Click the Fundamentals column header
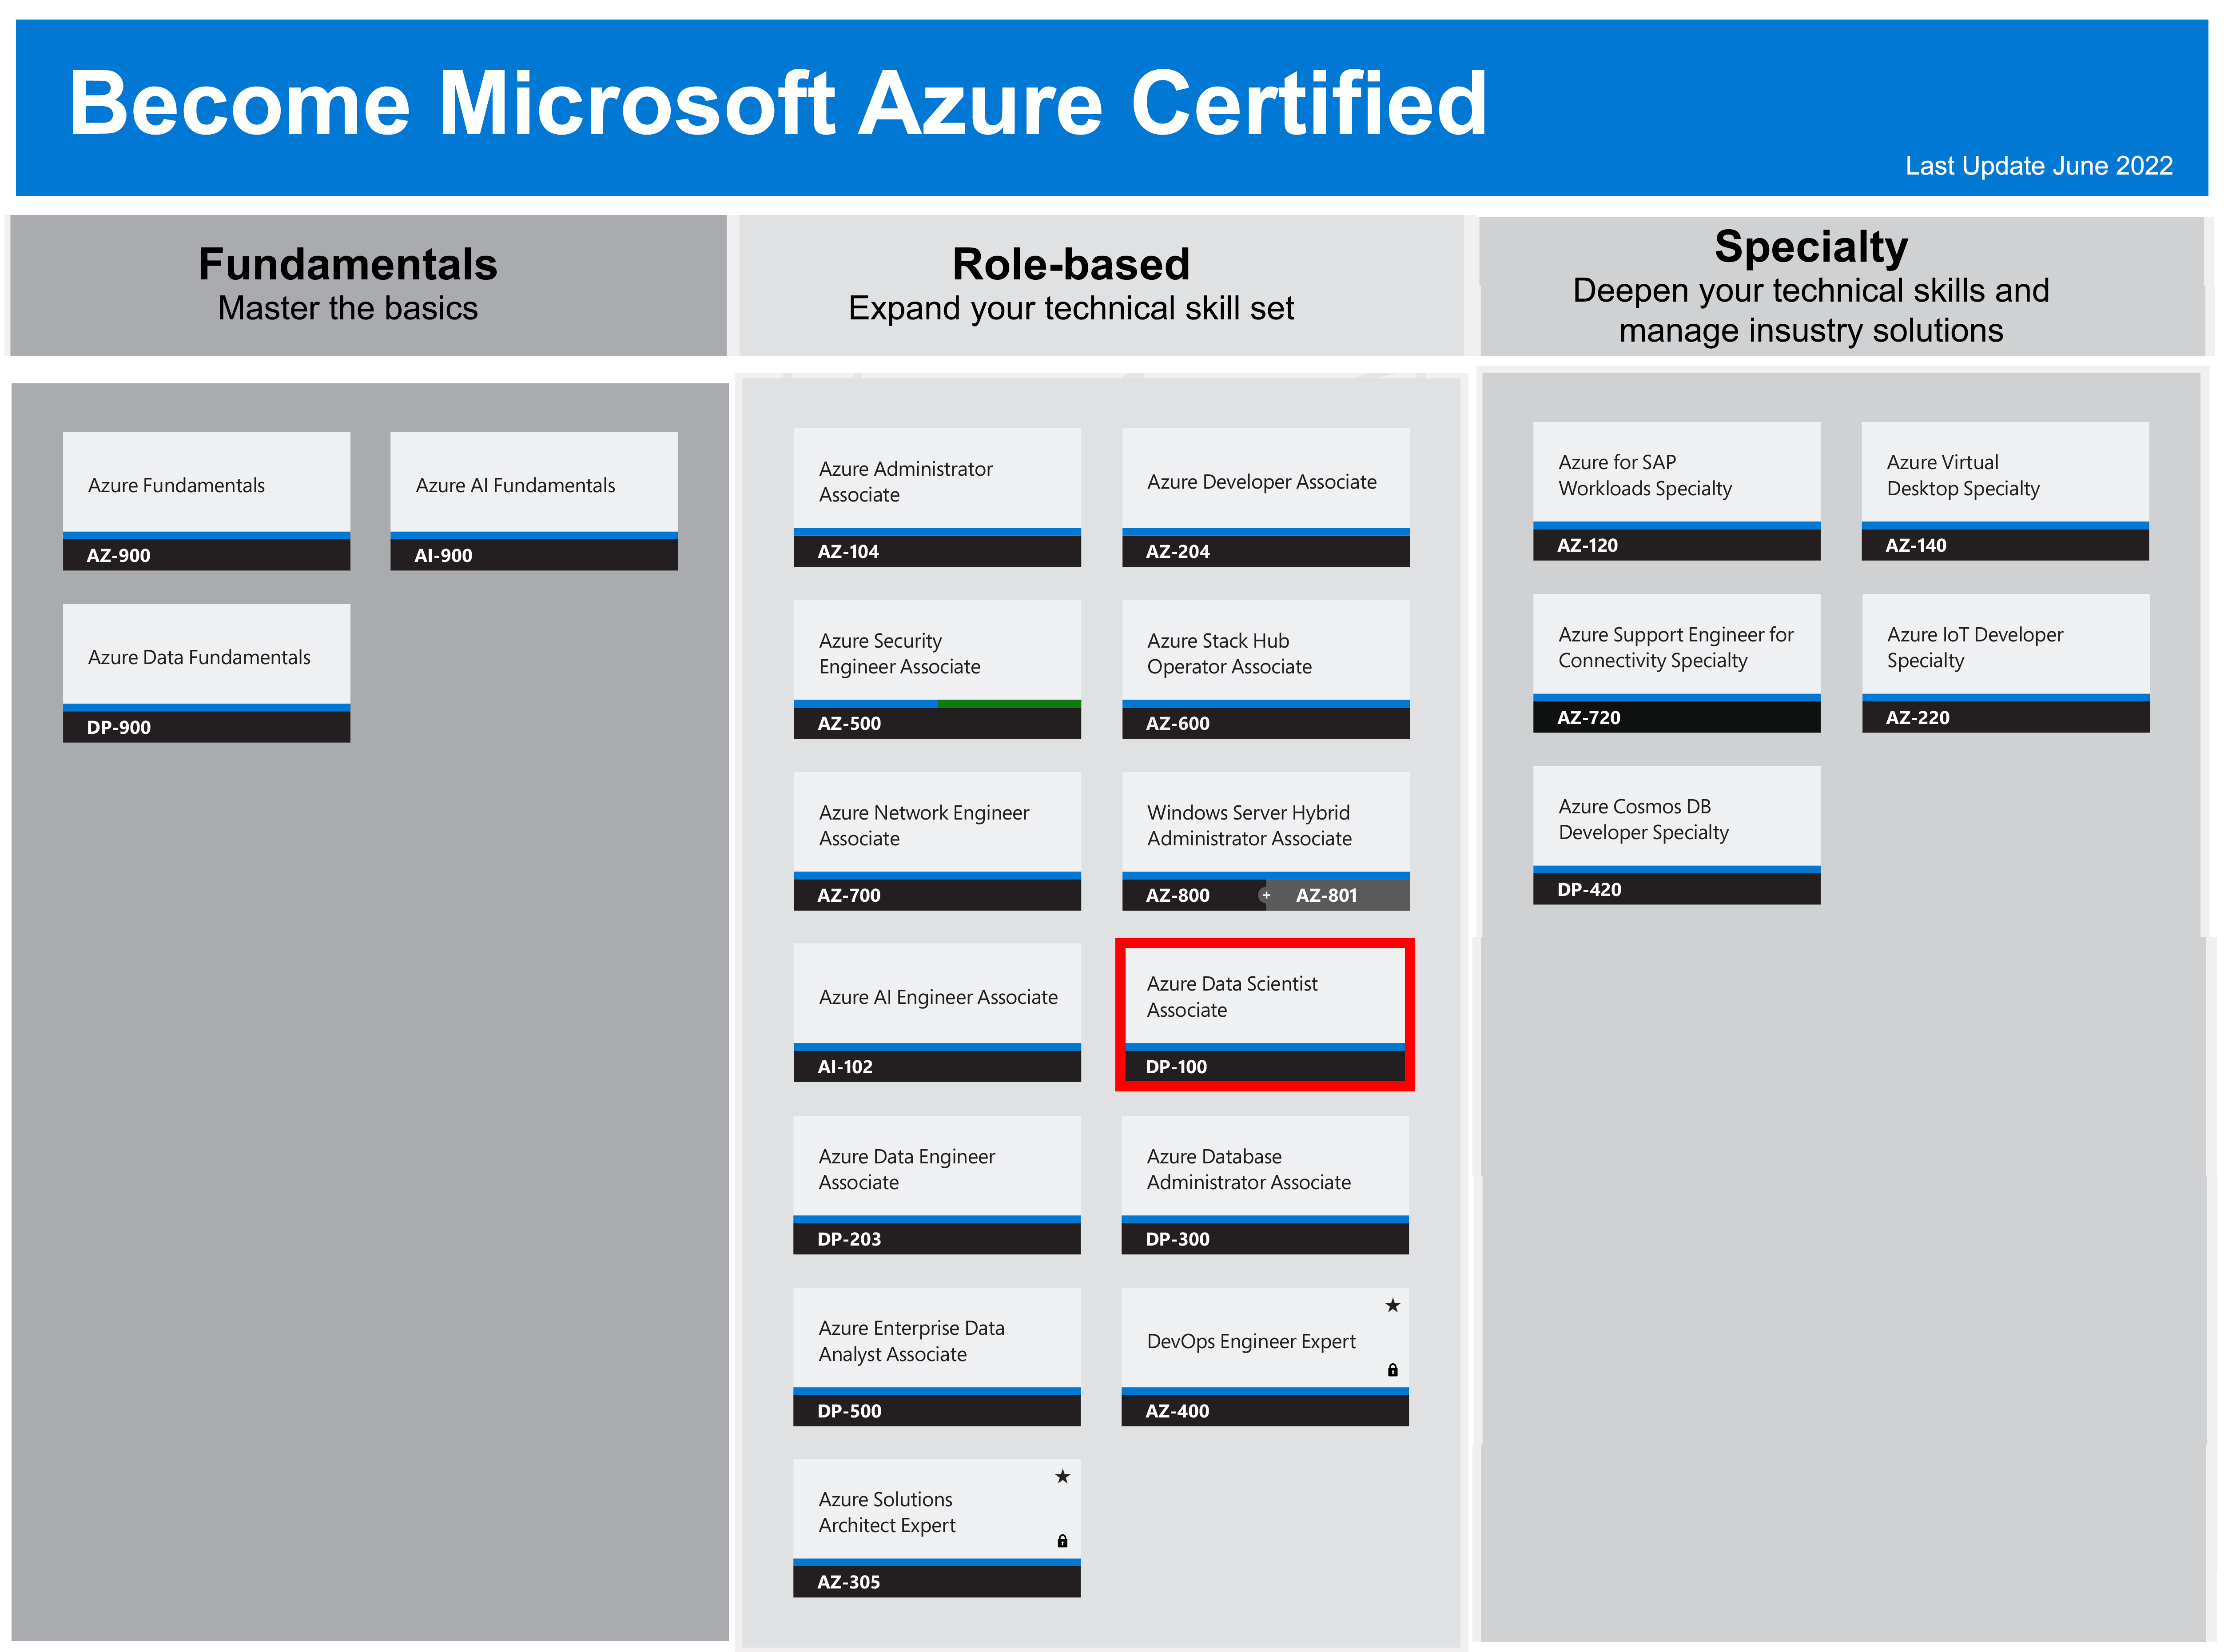Screen dimensions: 2228x1652 (x=368, y=285)
